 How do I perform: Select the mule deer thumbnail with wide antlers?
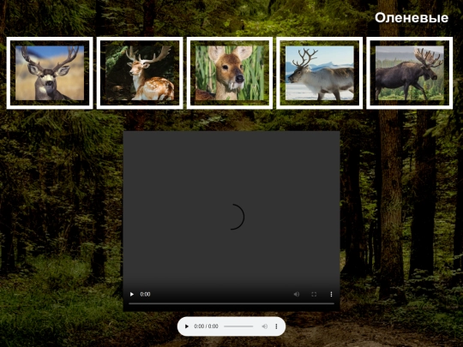[50, 73]
